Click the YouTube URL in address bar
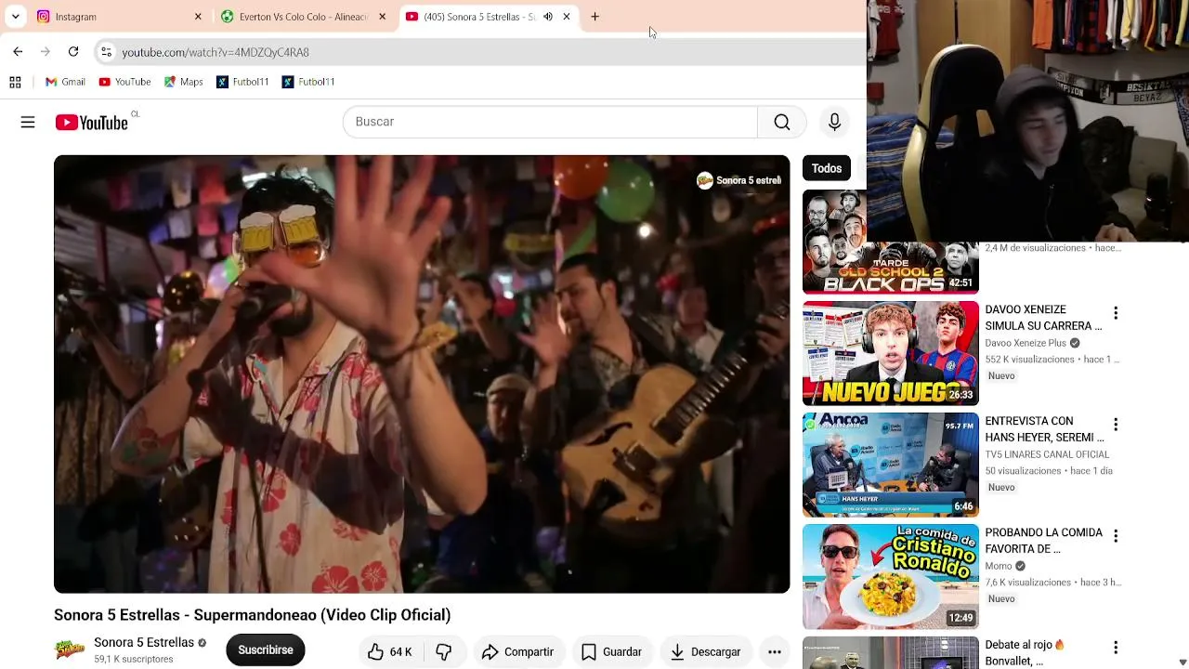The height and width of the screenshot is (669, 1189). click(x=216, y=52)
